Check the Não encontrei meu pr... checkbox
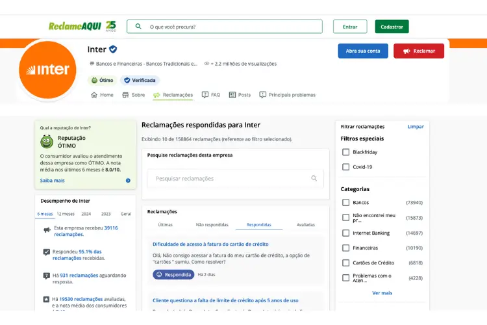Viewport: 487px width, 325px height. [x=345, y=217]
